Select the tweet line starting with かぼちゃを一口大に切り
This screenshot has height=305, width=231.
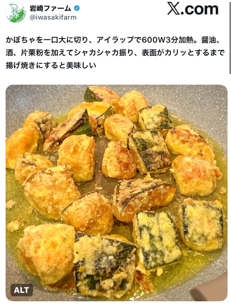(113, 40)
